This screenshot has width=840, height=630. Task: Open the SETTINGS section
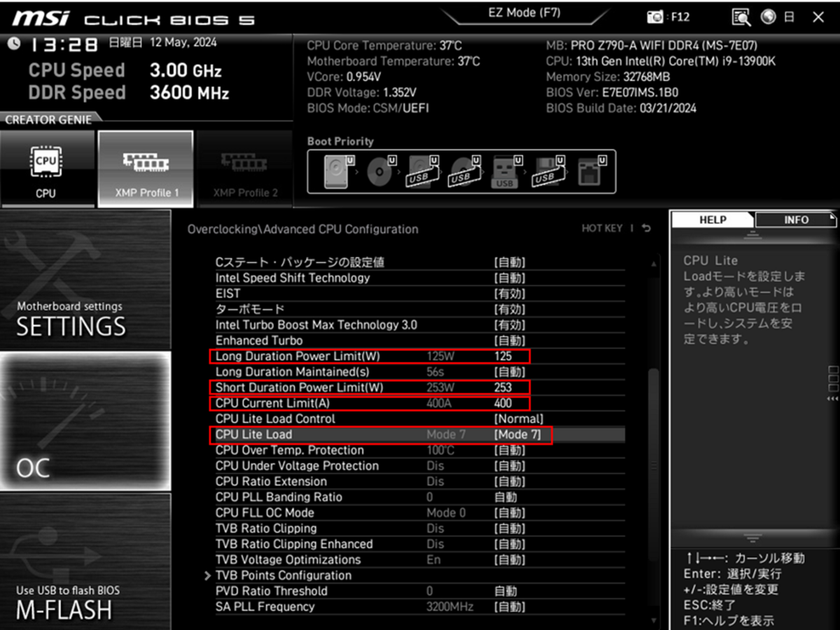(x=85, y=279)
